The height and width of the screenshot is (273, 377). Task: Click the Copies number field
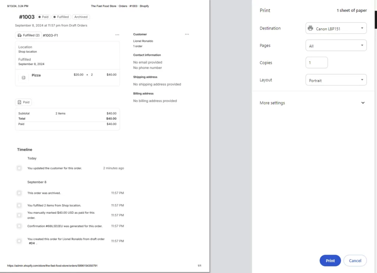click(316, 63)
